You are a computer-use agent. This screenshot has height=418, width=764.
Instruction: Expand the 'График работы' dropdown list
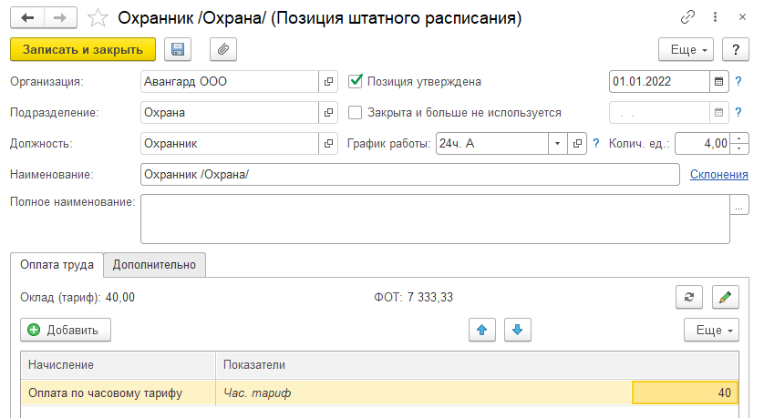(557, 144)
